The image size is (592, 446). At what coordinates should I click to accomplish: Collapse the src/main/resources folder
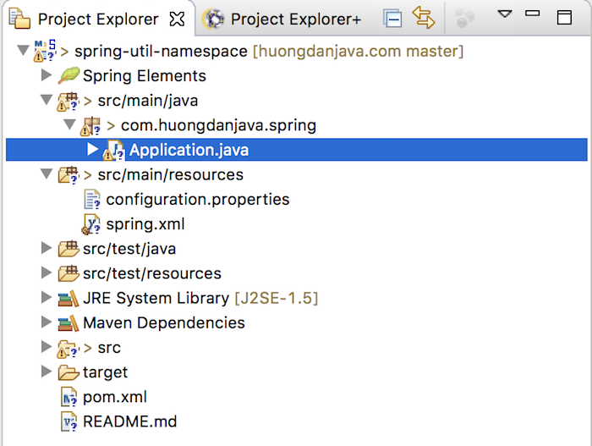coord(46,174)
